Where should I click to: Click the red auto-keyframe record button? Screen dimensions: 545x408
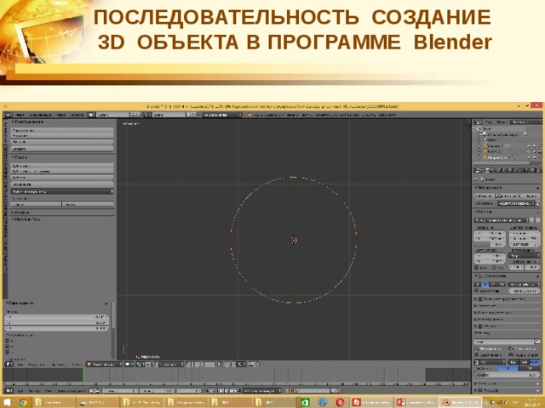coord(289,391)
